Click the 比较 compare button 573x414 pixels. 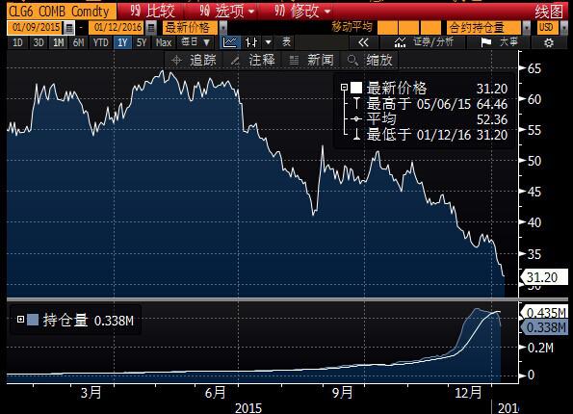click(x=153, y=12)
